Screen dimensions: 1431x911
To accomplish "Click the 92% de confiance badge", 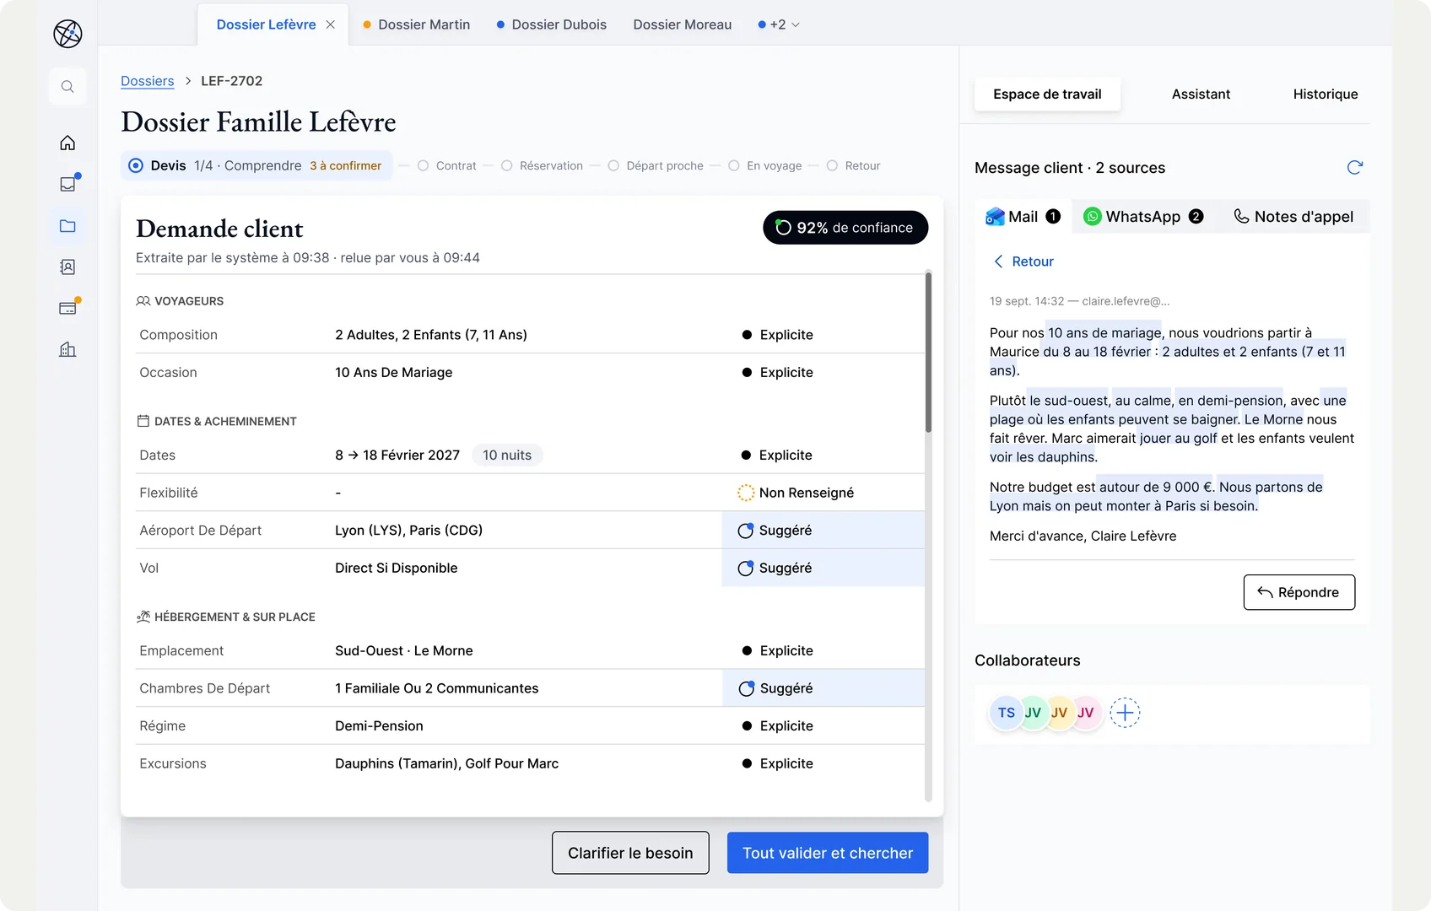I will click(845, 228).
